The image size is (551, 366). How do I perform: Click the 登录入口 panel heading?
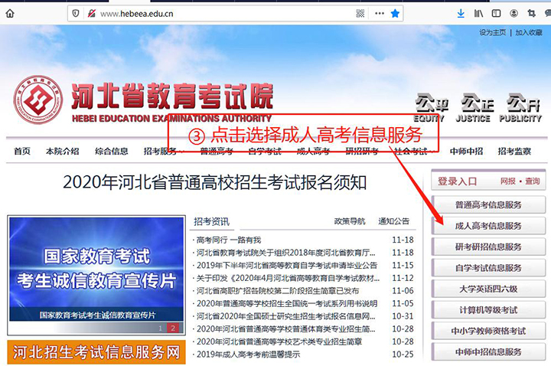(x=457, y=181)
